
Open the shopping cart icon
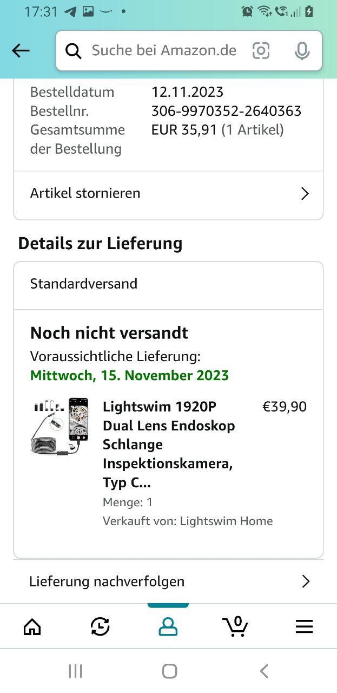(x=236, y=627)
